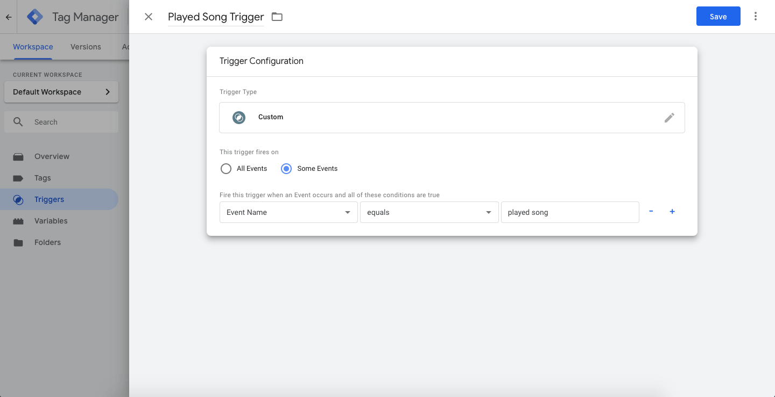Close the Played Song Trigger panel

[149, 17]
